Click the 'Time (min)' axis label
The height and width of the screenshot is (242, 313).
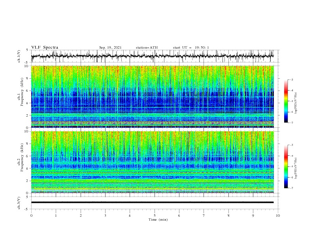point(158,219)
